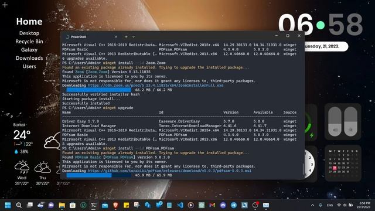Click the 24° temperature in the weather widget

pyautogui.click(x=22, y=135)
